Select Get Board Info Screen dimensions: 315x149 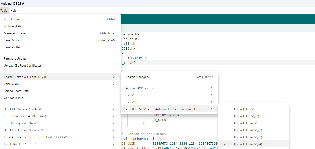60,98
